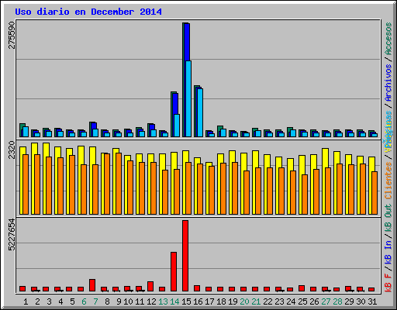Click the red kB bar for day 12

(x=150, y=286)
